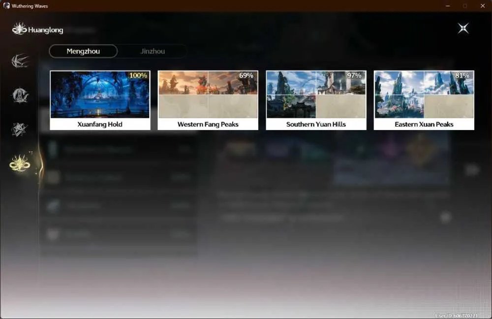This screenshot has height=319, width=492.
Task: Click the Huanglong logo in the header
Action: pos(20,29)
